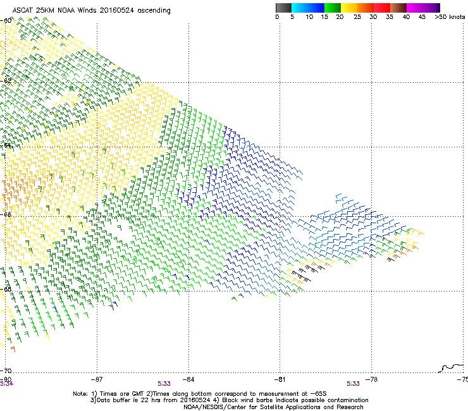Click the purple '5:33' stamp near -78
468x411 pixels.
[x=353, y=384]
